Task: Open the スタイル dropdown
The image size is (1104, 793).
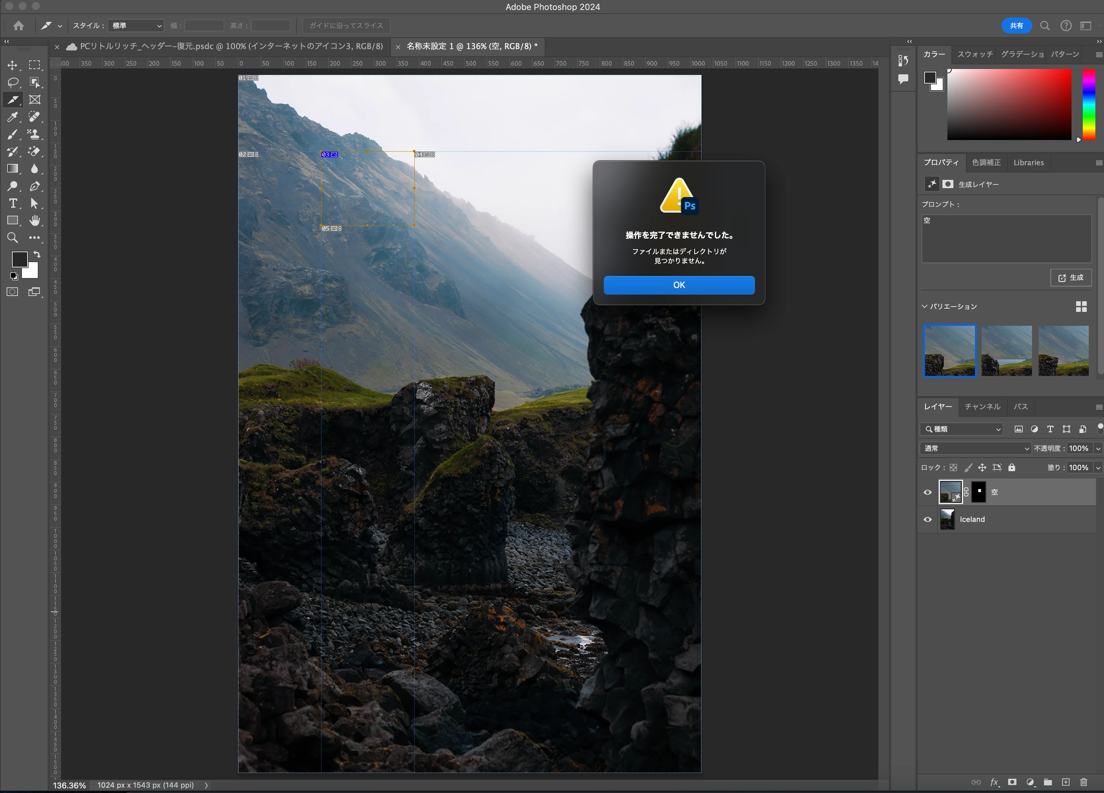Action: 136,25
